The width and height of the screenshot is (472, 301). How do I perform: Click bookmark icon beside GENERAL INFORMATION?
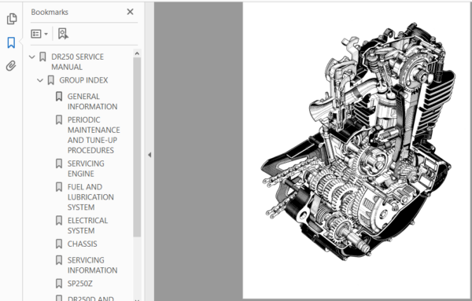(x=59, y=97)
